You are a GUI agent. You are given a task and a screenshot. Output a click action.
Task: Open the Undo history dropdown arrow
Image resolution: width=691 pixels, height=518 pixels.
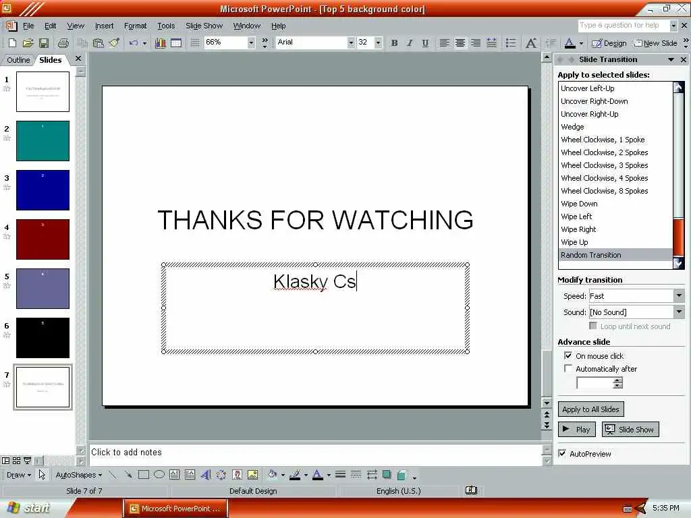pyautogui.click(x=144, y=42)
